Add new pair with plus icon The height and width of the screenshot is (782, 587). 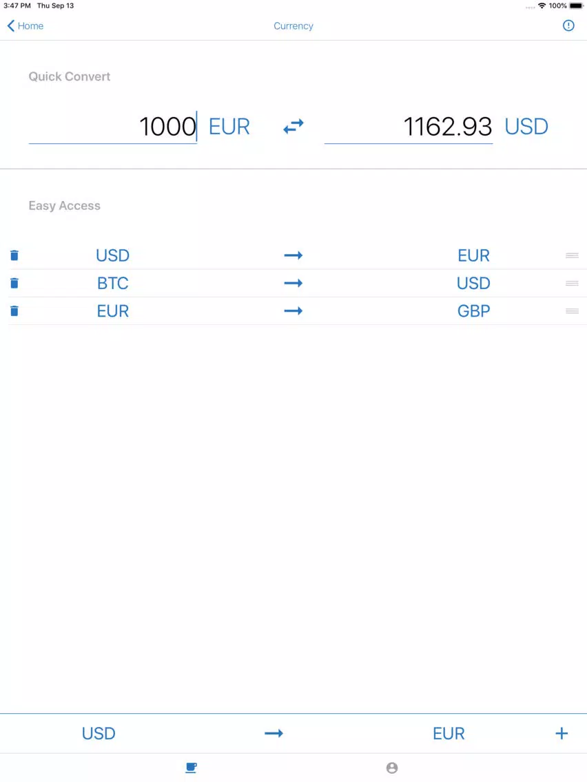[x=562, y=733]
